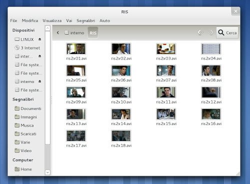Open the Modifica menu
This screenshot has height=184, width=250.
[30, 20]
